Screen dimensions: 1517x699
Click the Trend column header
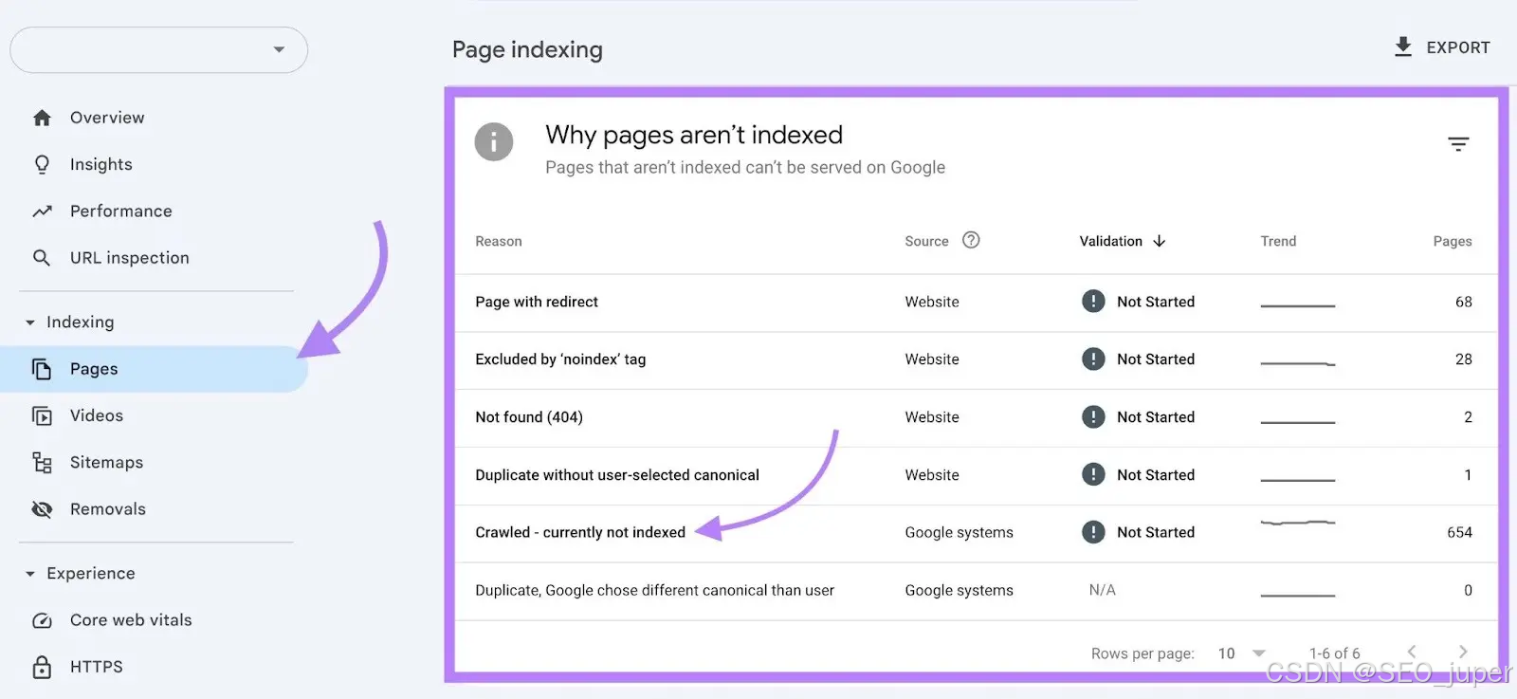pos(1278,241)
